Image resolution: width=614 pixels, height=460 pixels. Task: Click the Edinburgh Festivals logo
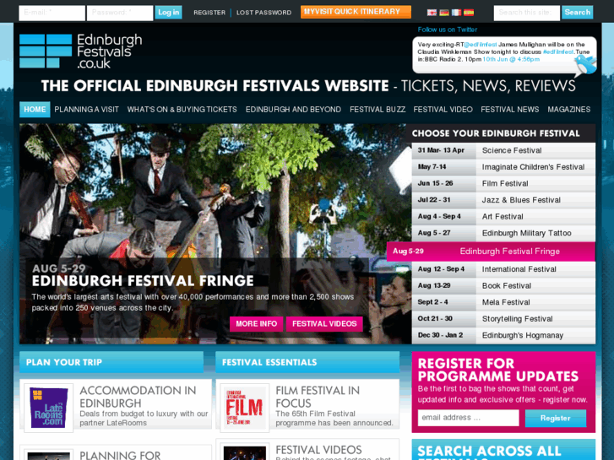click(81, 51)
